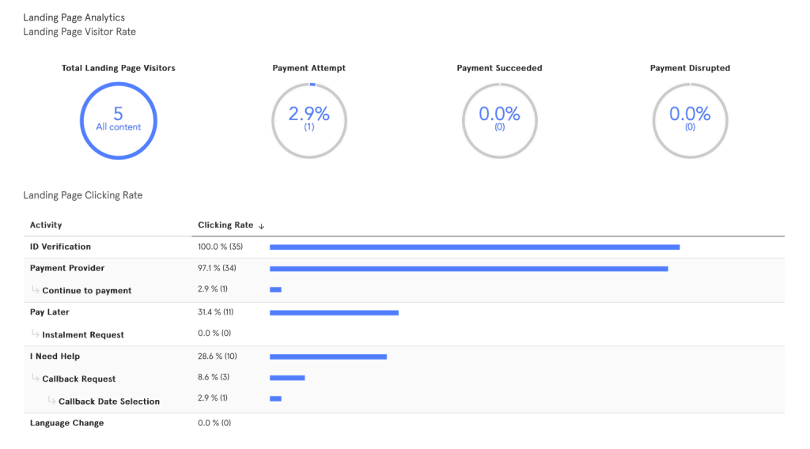The height and width of the screenshot is (449, 810).
Task: Click the Instalment Request sub-item arrow icon
Action: (35, 334)
